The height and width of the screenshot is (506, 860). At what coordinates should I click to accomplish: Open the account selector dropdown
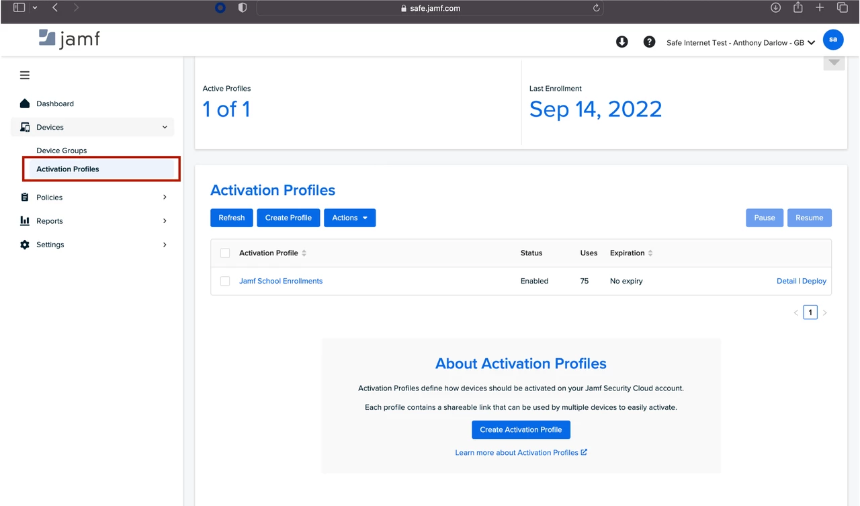pos(740,42)
